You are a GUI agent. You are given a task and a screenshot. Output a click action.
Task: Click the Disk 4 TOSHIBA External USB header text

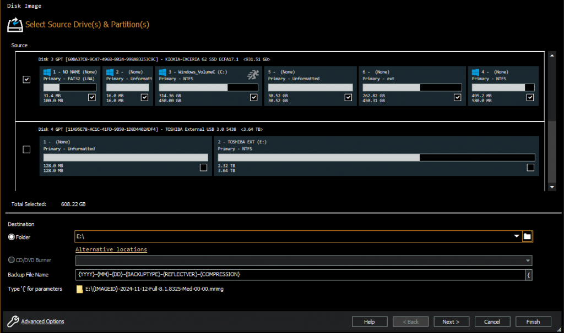pos(150,129)
